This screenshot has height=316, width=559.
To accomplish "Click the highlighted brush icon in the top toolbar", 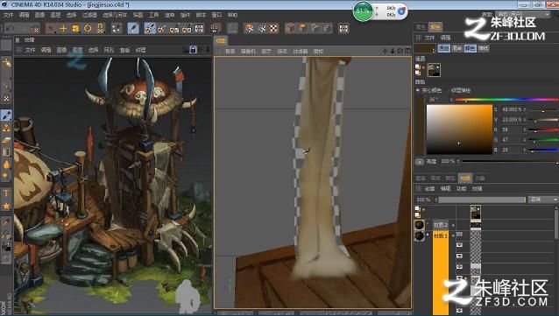I will click(133, 29).
